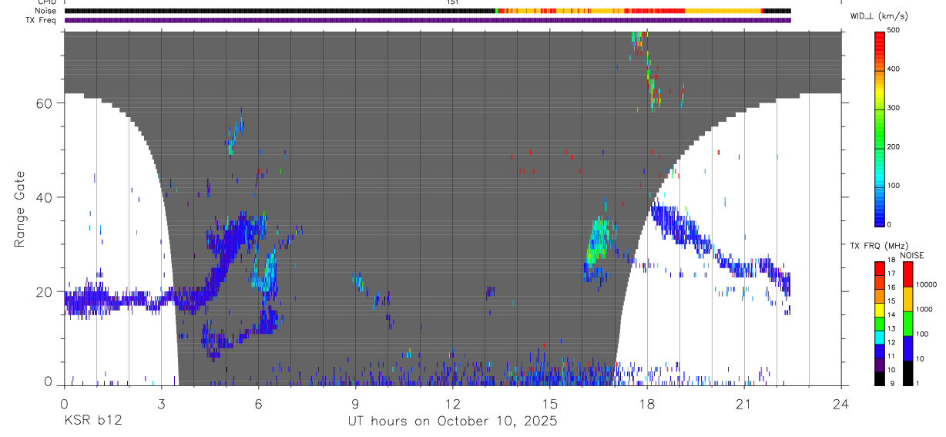Click y-axis tick label '60'
This screenshot has height=437, width=946.
tap(45, 103)
